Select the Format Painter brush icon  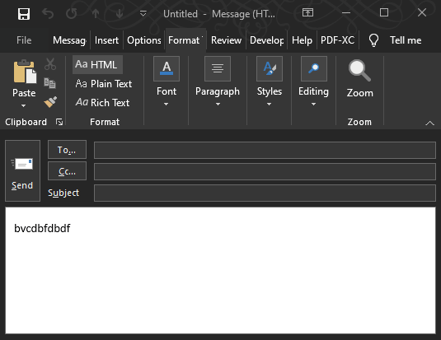tap(50, 102)
